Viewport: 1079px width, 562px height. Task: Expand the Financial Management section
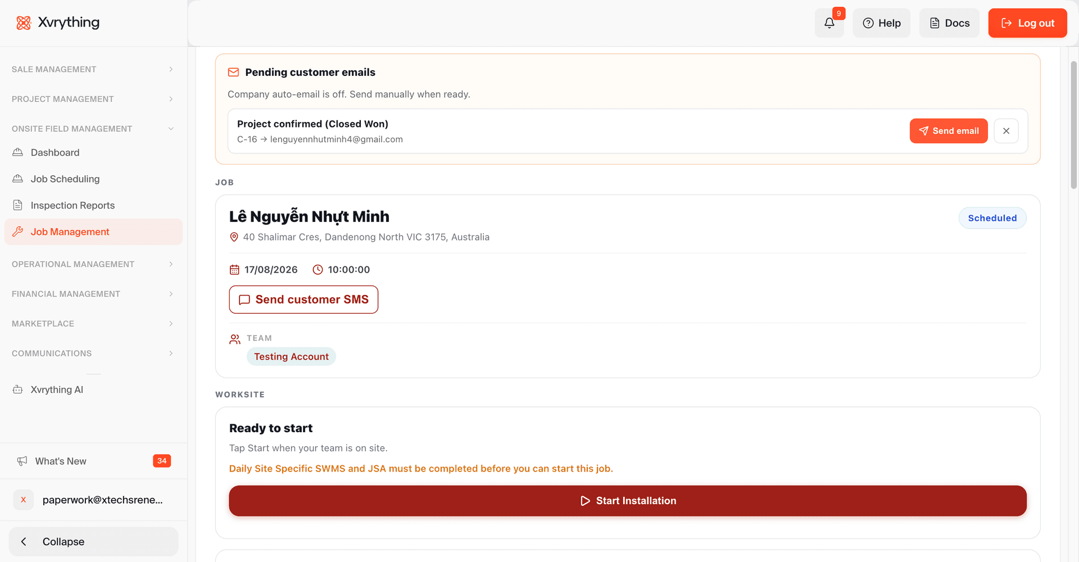click(93, 294)
